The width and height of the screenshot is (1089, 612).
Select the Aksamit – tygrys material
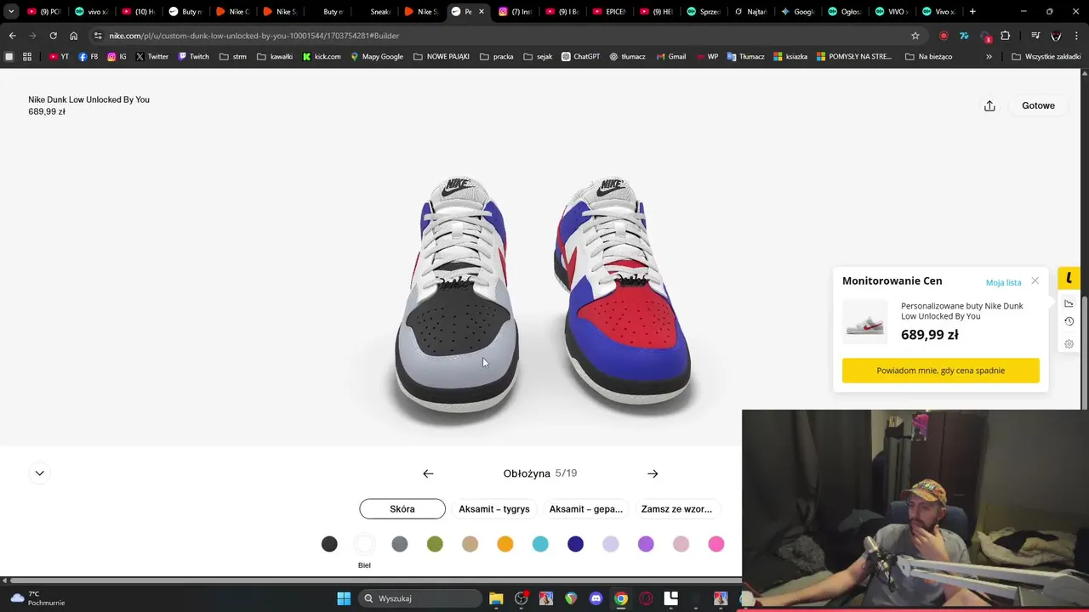click(x=494, y=509)
